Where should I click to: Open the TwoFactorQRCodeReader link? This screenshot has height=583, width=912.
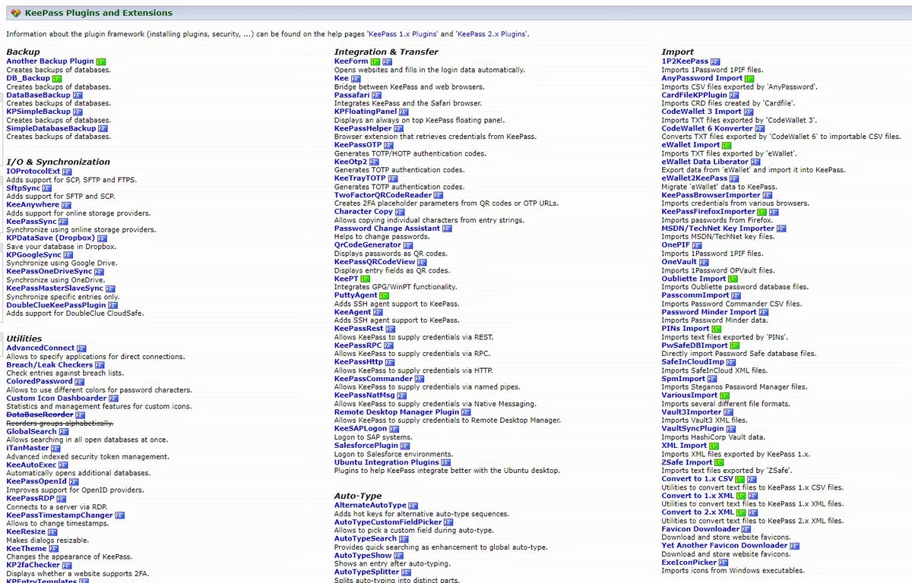383,195
